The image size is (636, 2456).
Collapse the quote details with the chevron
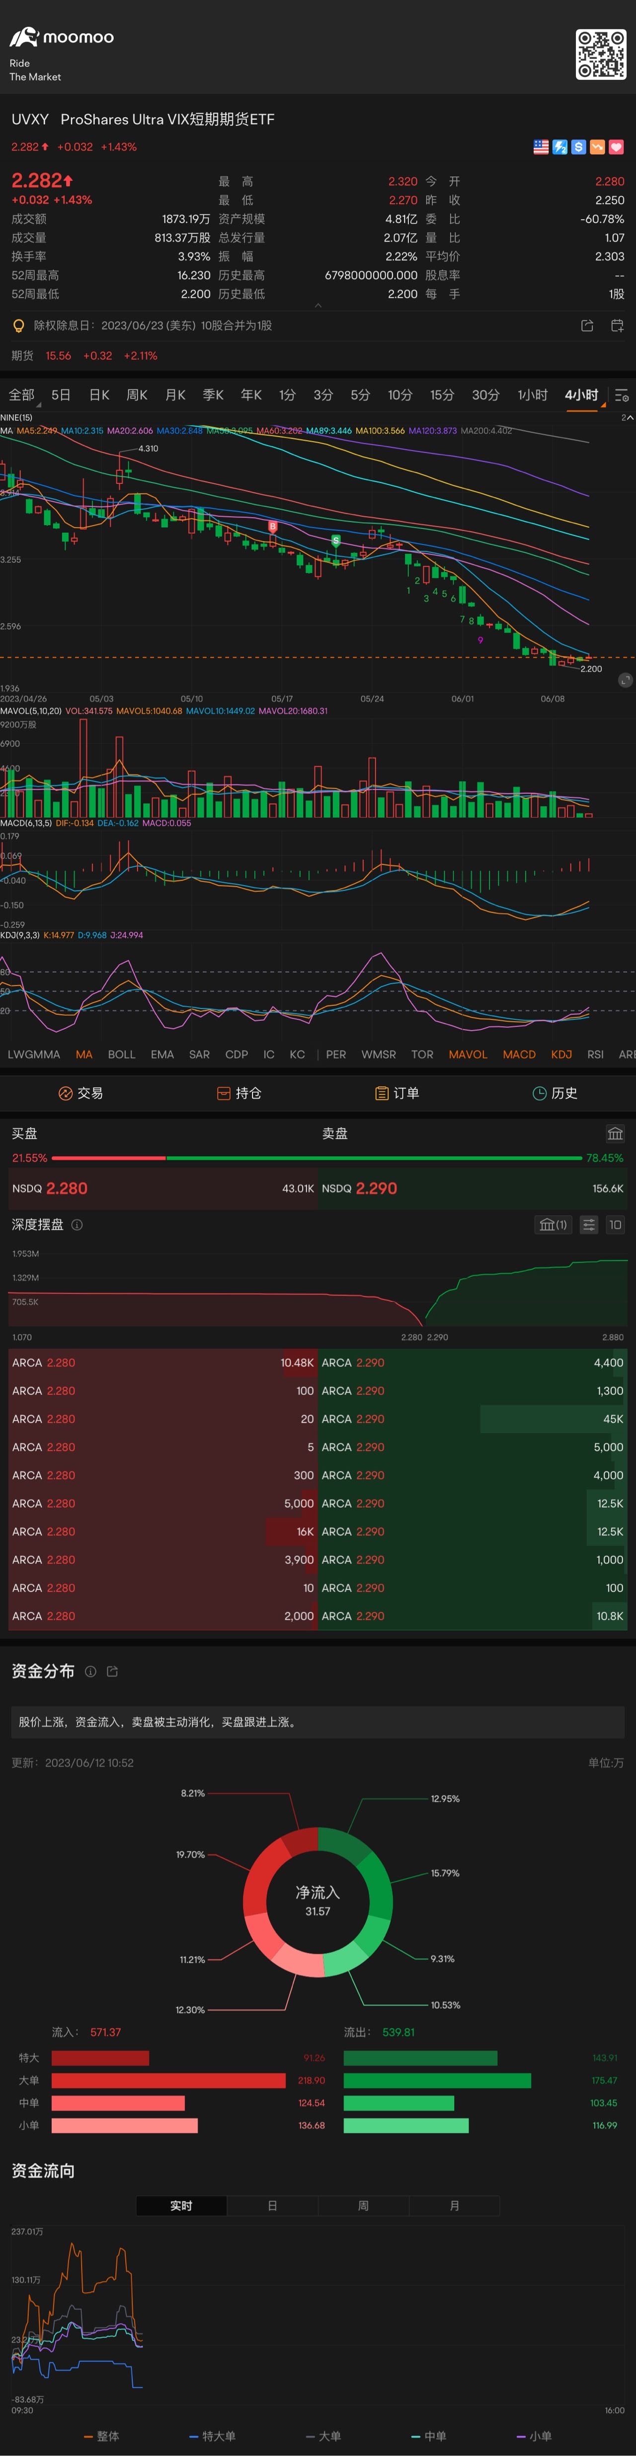[x=318, y=306]
